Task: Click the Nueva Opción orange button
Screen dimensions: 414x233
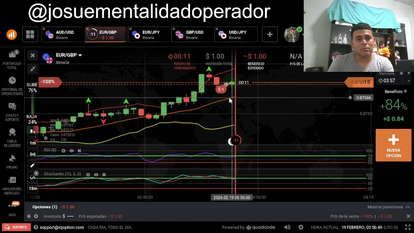Action: tap(393, 145)
